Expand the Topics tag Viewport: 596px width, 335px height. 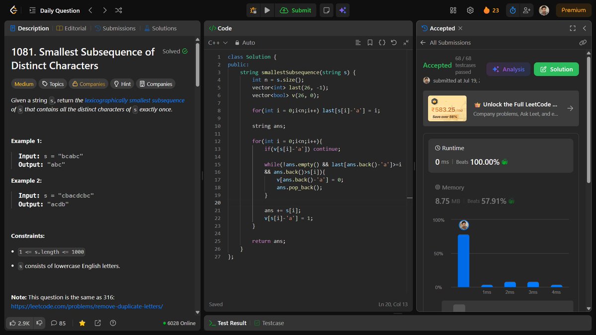pos(52,84)
